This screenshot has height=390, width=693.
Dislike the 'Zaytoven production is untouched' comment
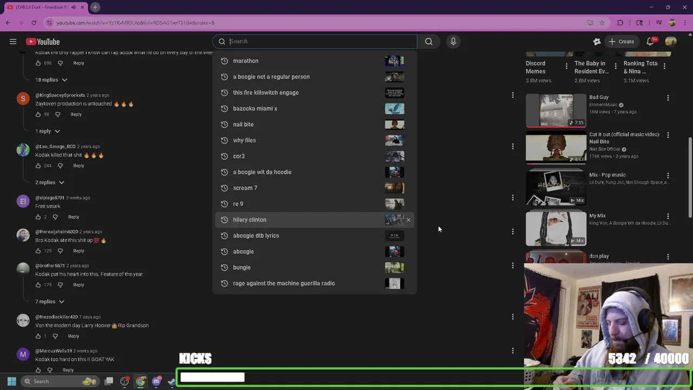click(58, 114)
